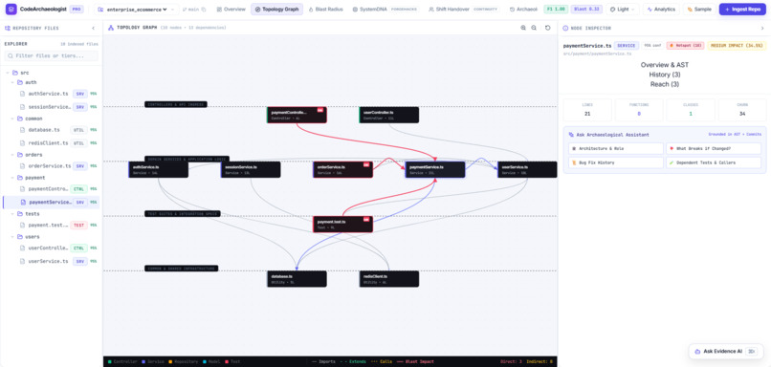The width and height of the screenshot is (771, 367).
Task: Collapse the common folder
Action: click(12, 119)
